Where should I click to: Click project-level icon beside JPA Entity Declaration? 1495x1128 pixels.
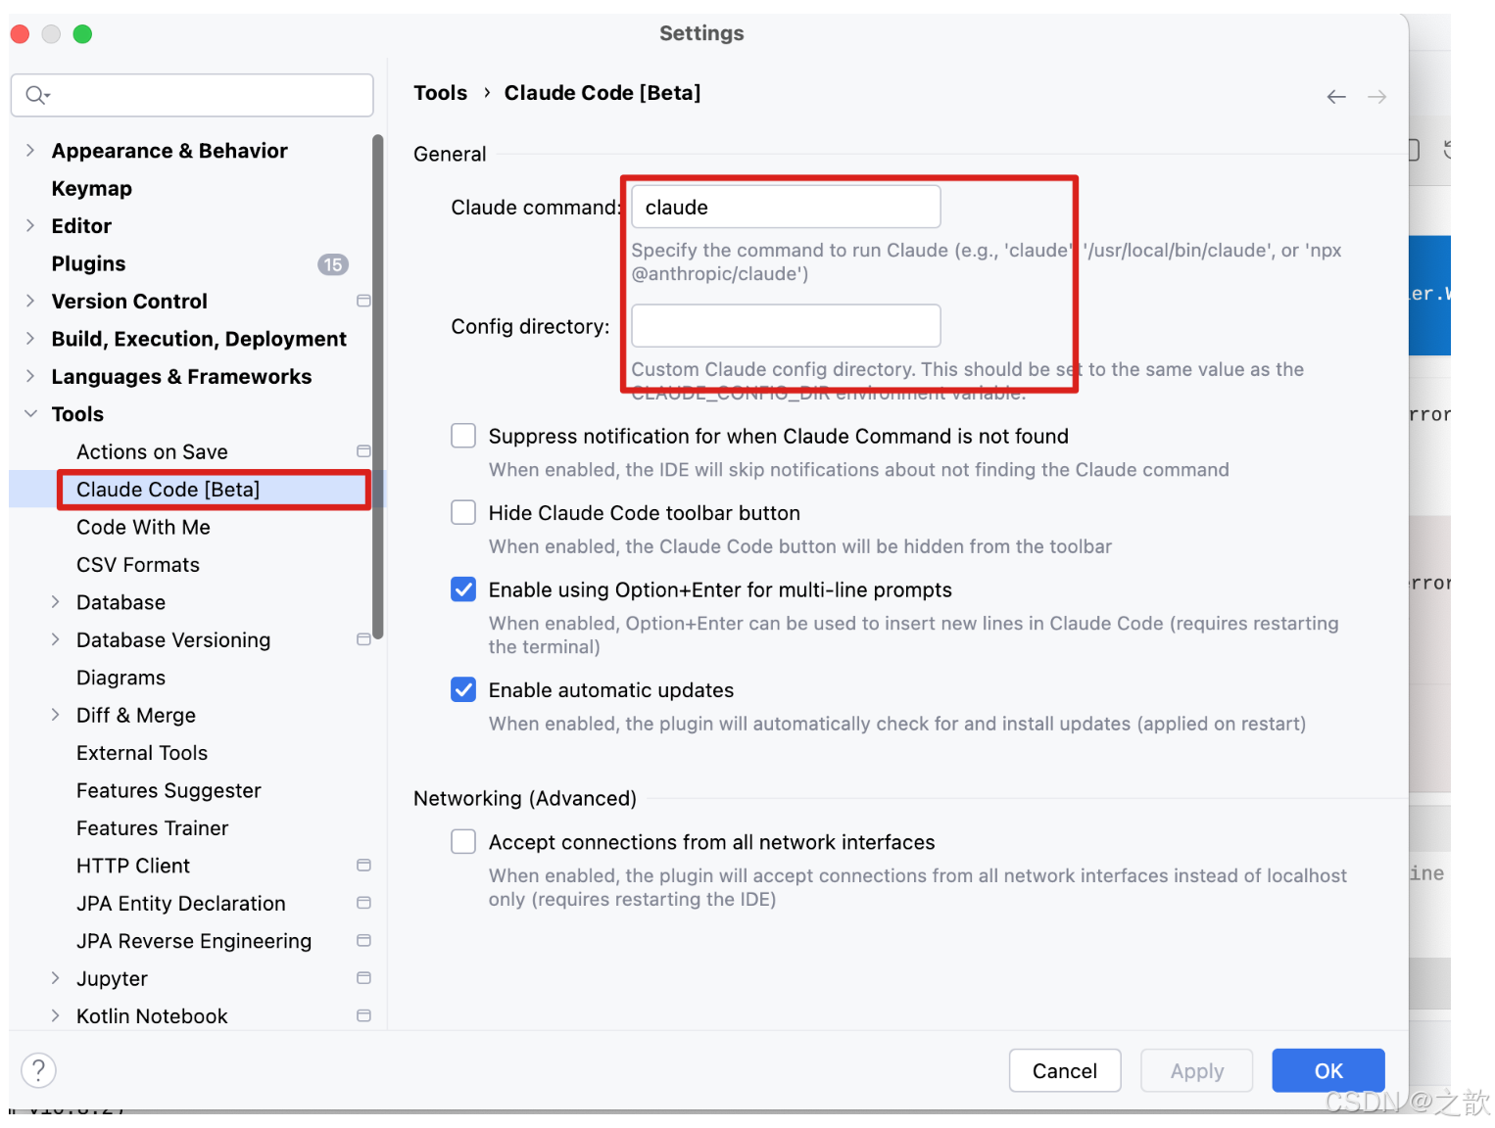click(x=363, y=903)
